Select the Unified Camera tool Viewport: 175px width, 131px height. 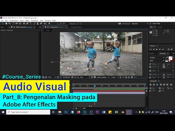tap(17, 24)
